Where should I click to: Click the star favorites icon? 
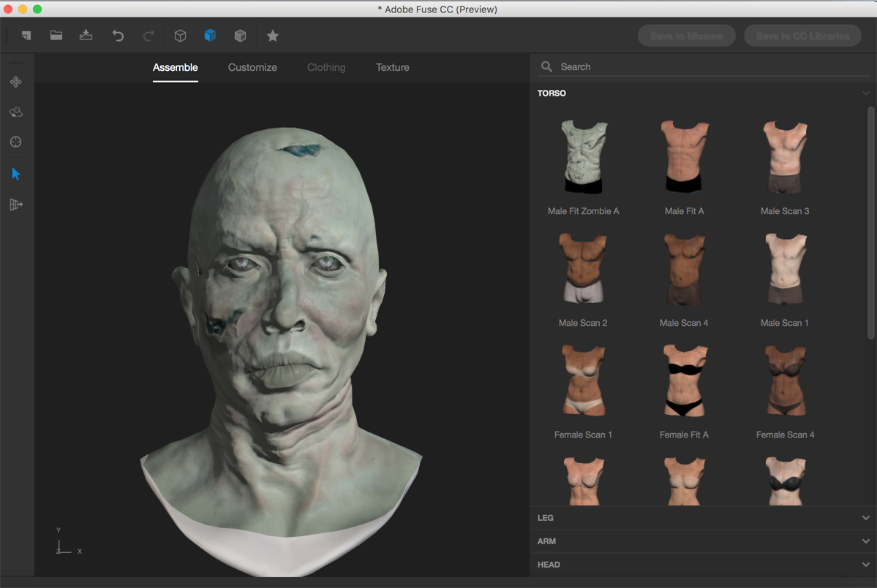pos(272,36)
